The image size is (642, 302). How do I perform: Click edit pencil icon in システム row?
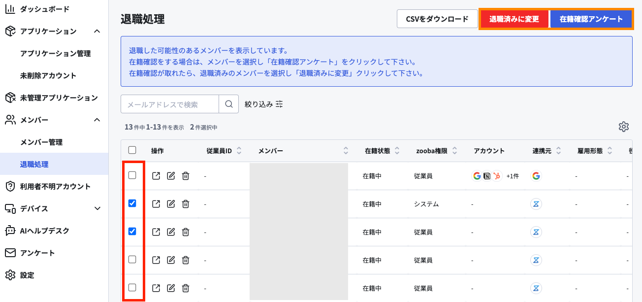pyautogui.click(x=171, y=204)
